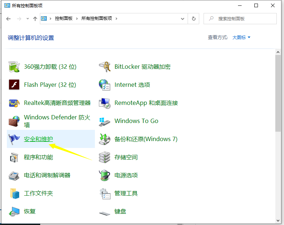The image size is (284, 225).
Task: Open Flash Player (32 位) link
Action: (50, 85)
